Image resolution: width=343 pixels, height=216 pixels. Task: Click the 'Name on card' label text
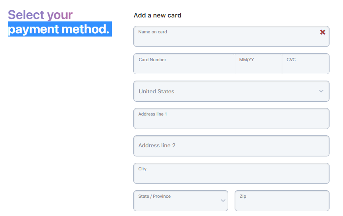tap(152, 32)
